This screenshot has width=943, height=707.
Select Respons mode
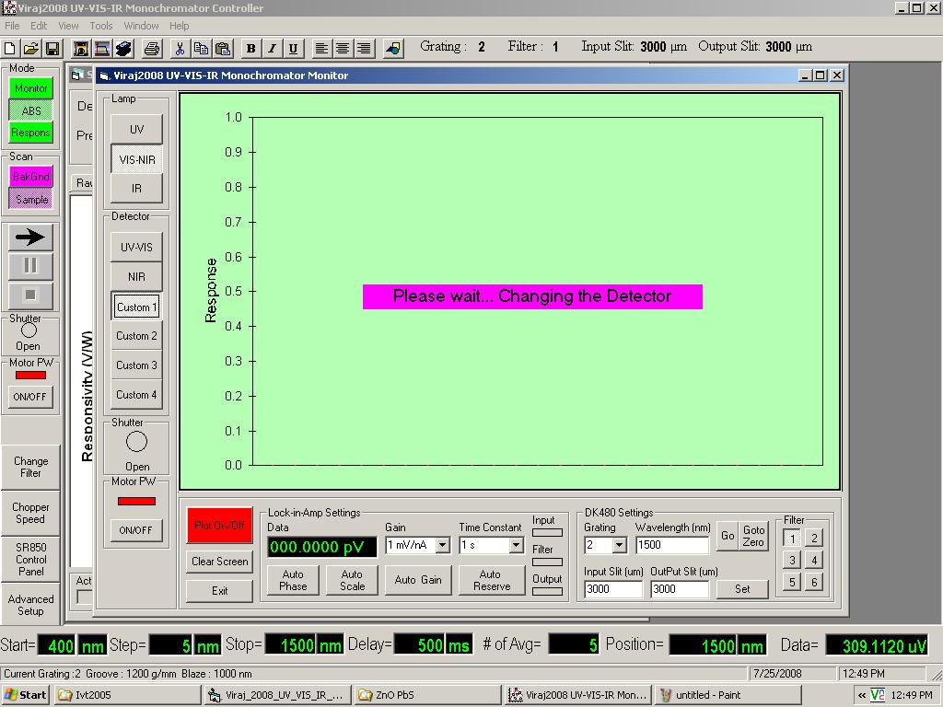click(x=30, y=133)
